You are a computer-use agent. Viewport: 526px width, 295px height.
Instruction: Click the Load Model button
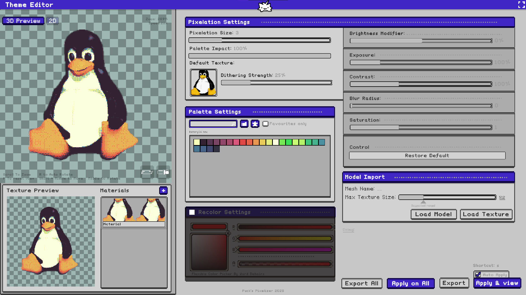[x=433, y=214]
